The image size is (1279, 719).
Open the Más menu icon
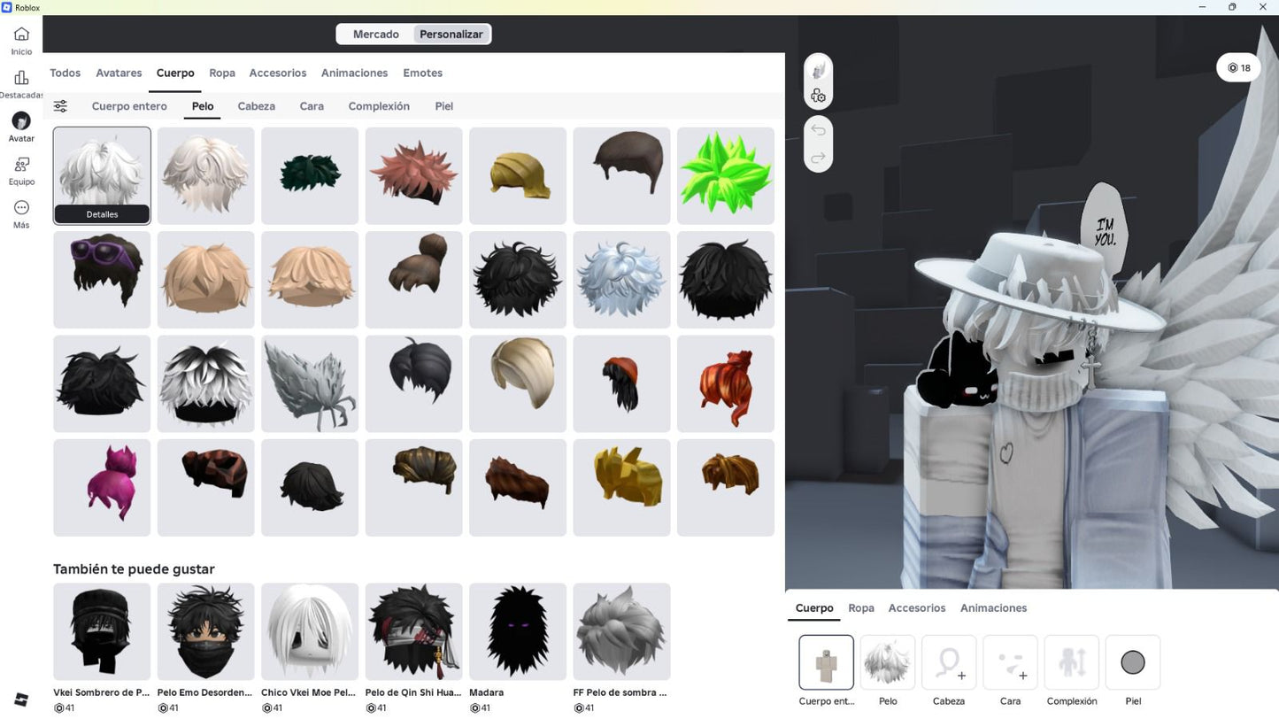(21, 214)
